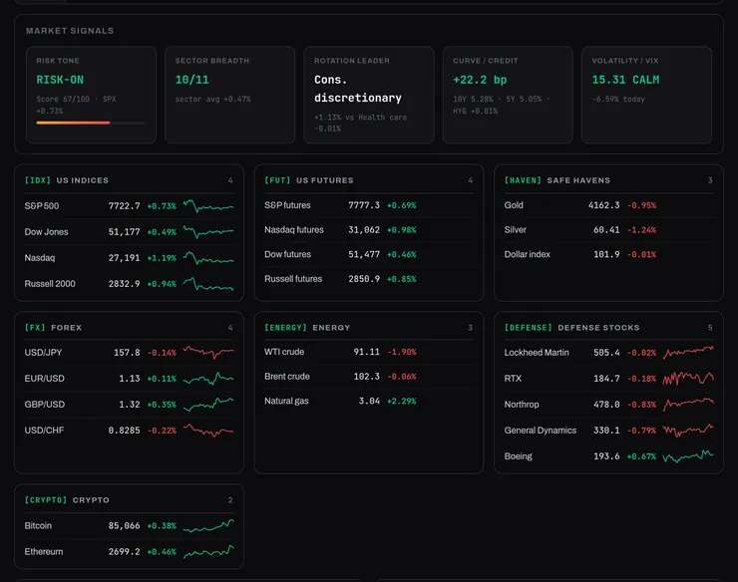Select the WTI crude row label

click(284, 352)
